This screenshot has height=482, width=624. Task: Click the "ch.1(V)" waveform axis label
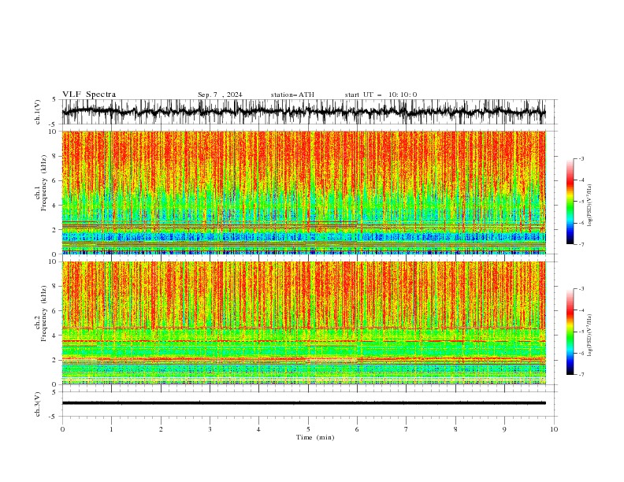(x=38, y=112)
